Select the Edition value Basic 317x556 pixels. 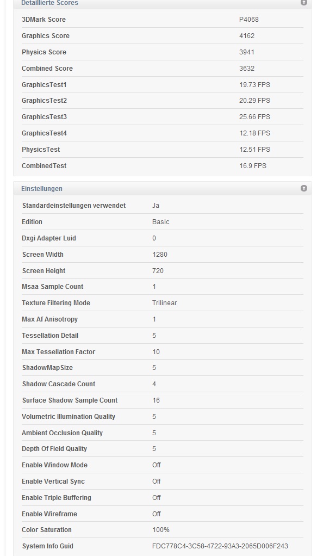[160, 222]
